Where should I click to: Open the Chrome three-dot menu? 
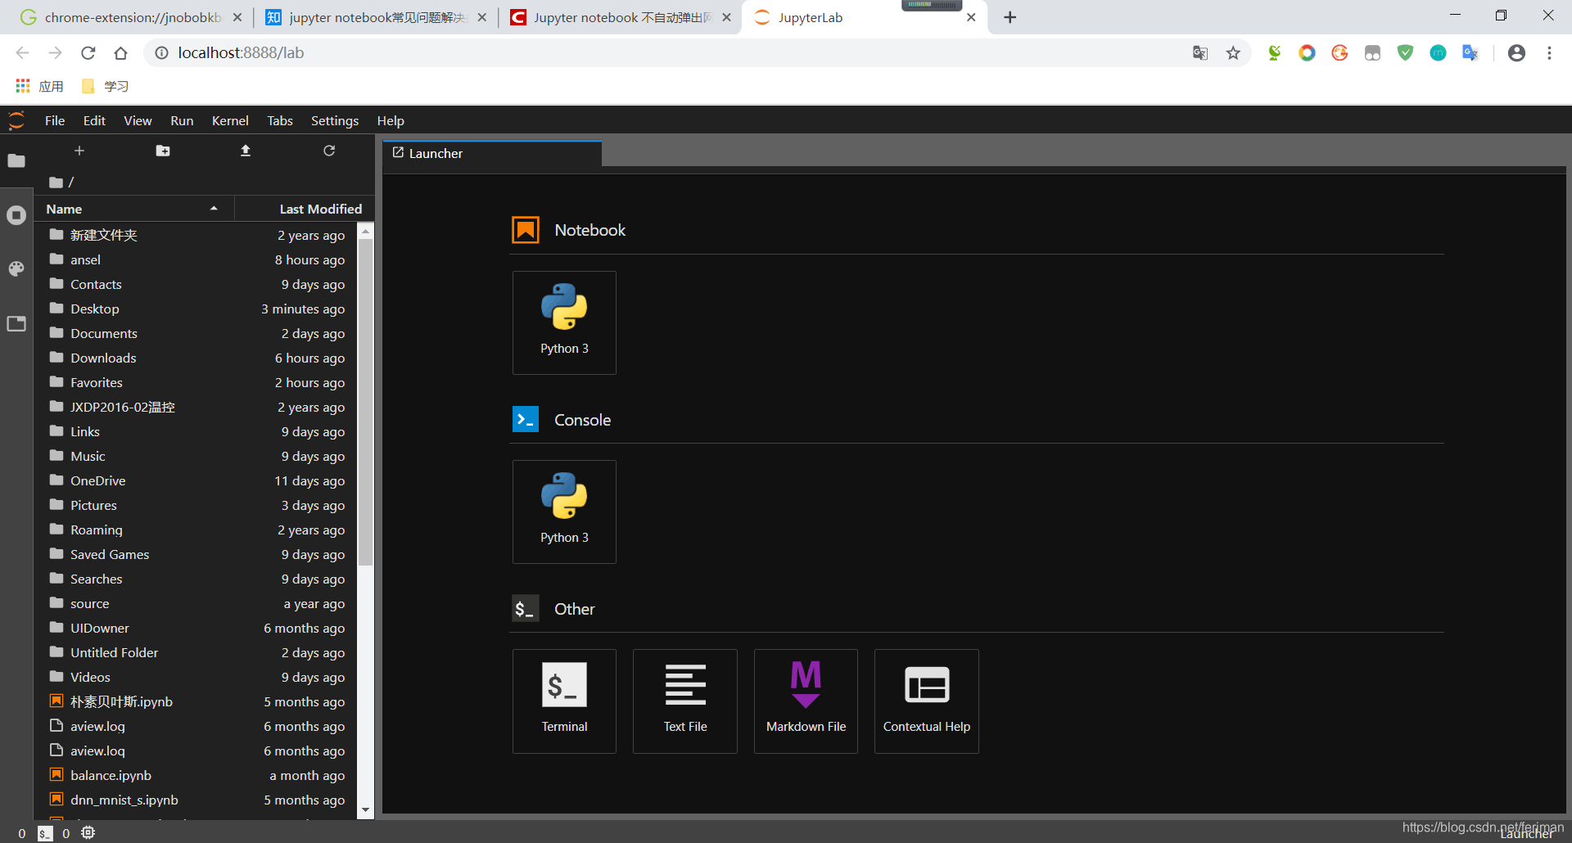tap(1549, 53)
